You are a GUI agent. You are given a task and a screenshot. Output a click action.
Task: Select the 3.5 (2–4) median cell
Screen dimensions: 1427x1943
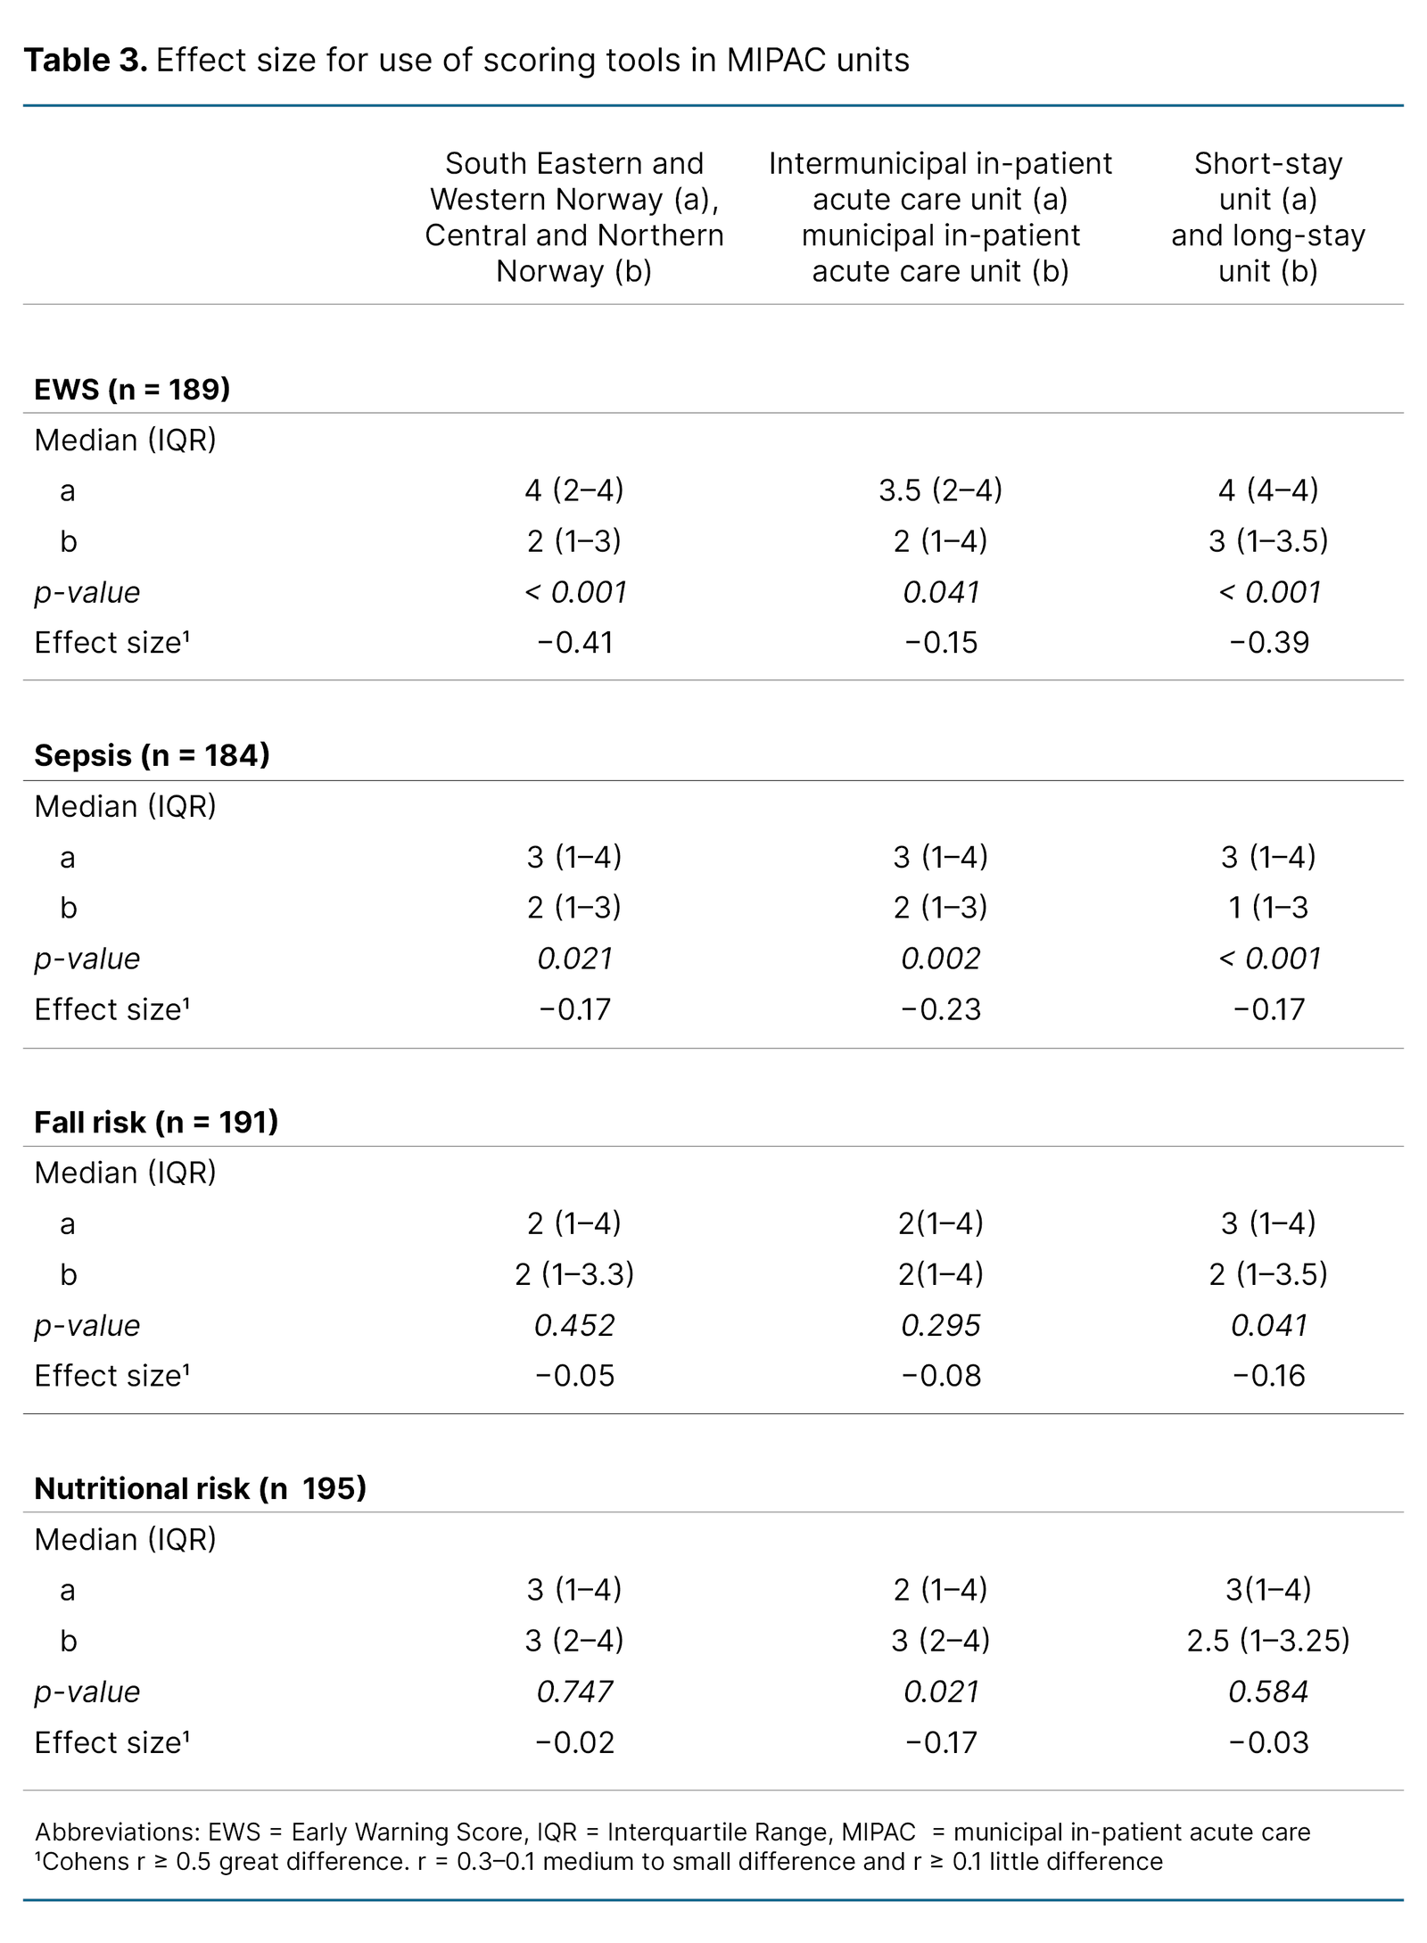point(940,490)
